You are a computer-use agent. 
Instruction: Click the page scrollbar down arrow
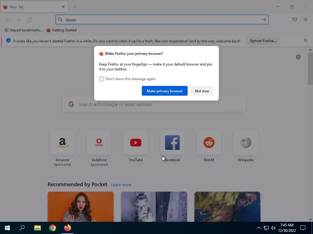[x=310, y=219]
